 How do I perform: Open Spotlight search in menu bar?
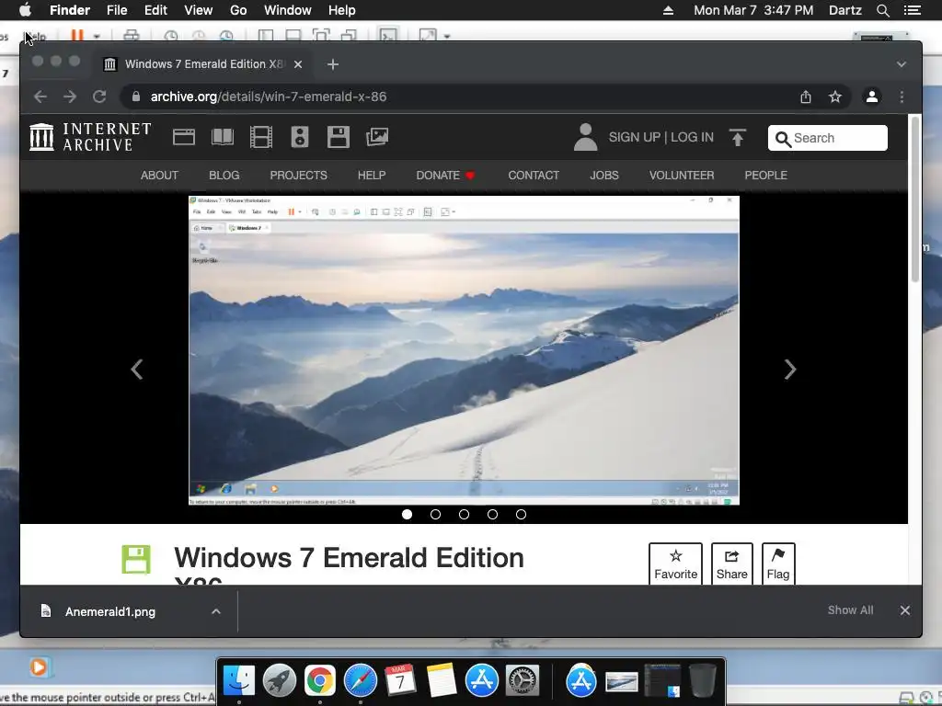coord(882,10)
